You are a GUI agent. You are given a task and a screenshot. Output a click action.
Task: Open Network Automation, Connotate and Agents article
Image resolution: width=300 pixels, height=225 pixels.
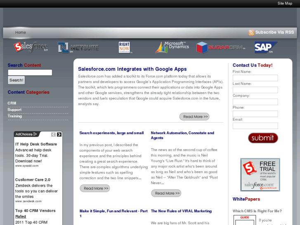pos(182,135)
